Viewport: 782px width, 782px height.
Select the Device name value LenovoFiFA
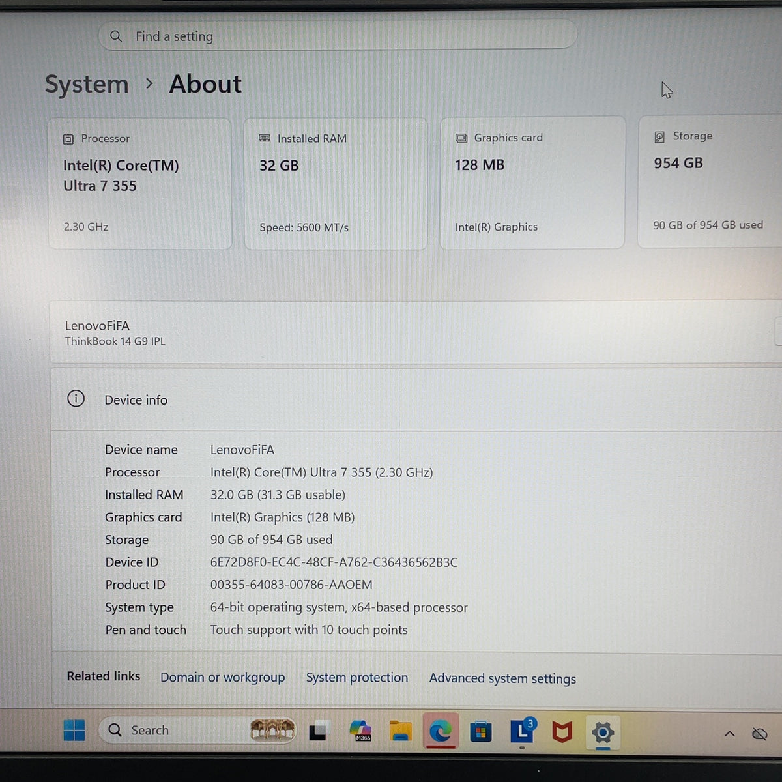coord(242,450)
